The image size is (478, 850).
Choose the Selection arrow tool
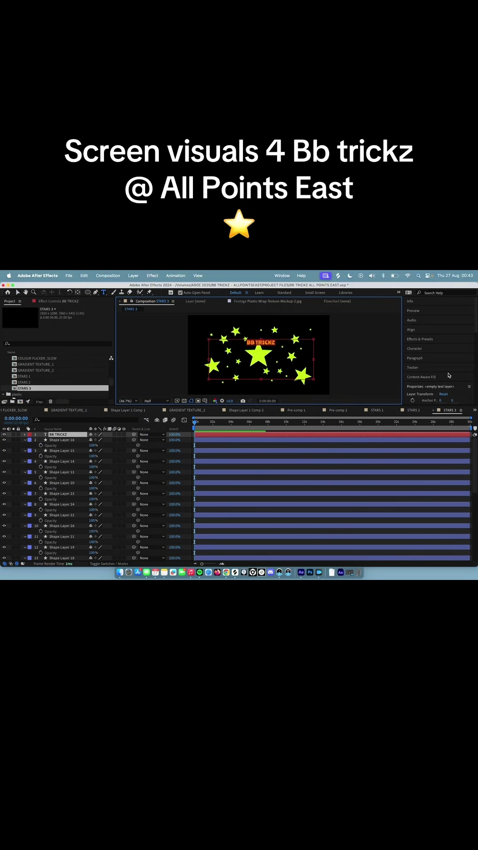tap(18, 292)
